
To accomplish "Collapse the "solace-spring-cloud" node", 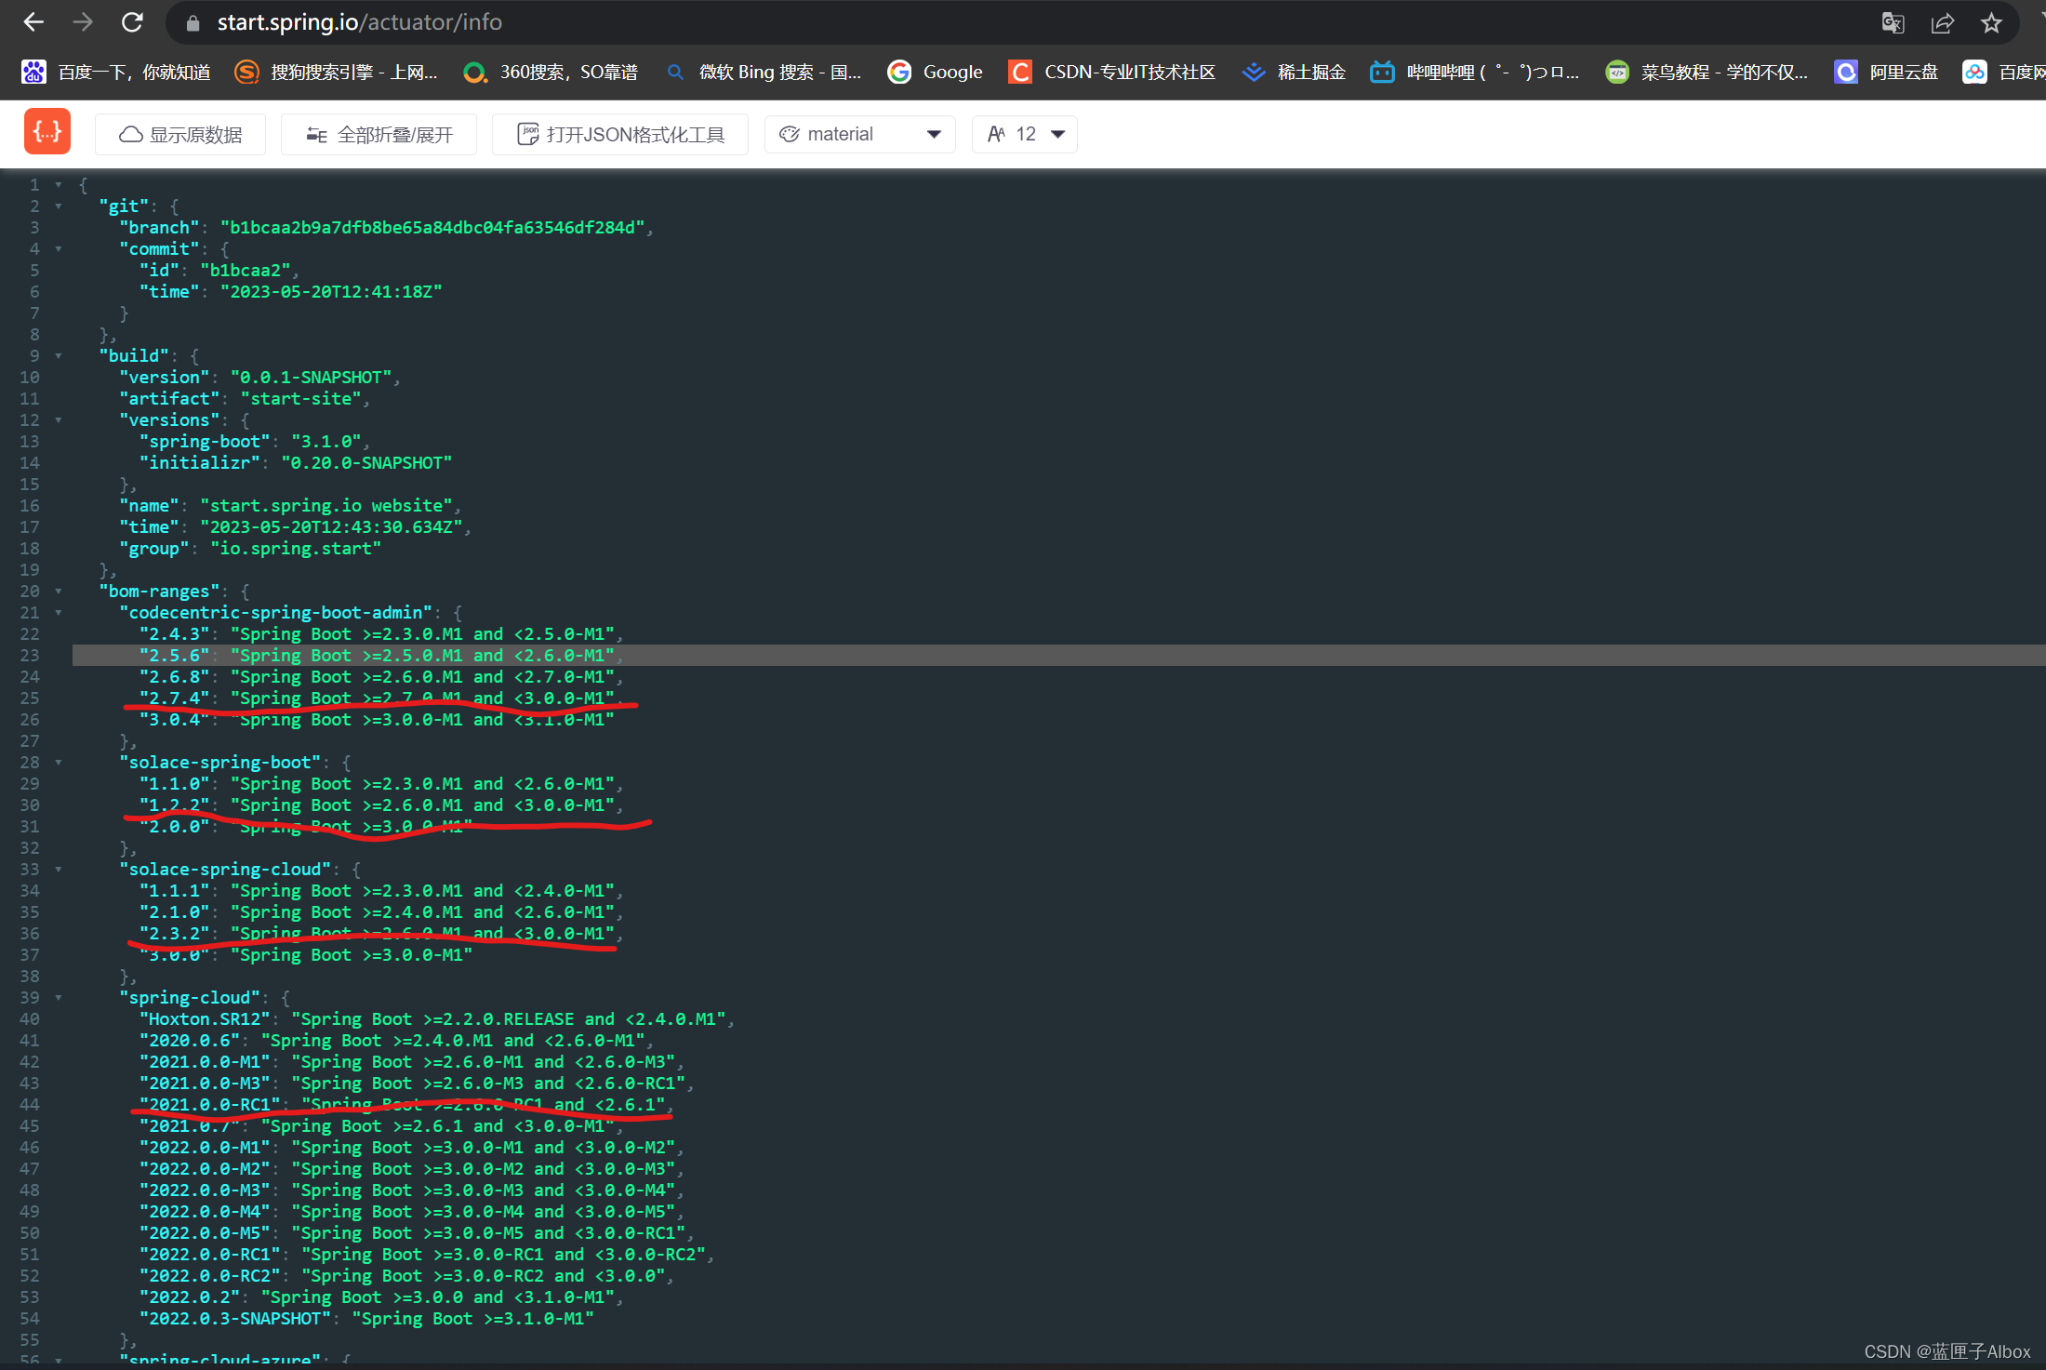I will point(59,870).
